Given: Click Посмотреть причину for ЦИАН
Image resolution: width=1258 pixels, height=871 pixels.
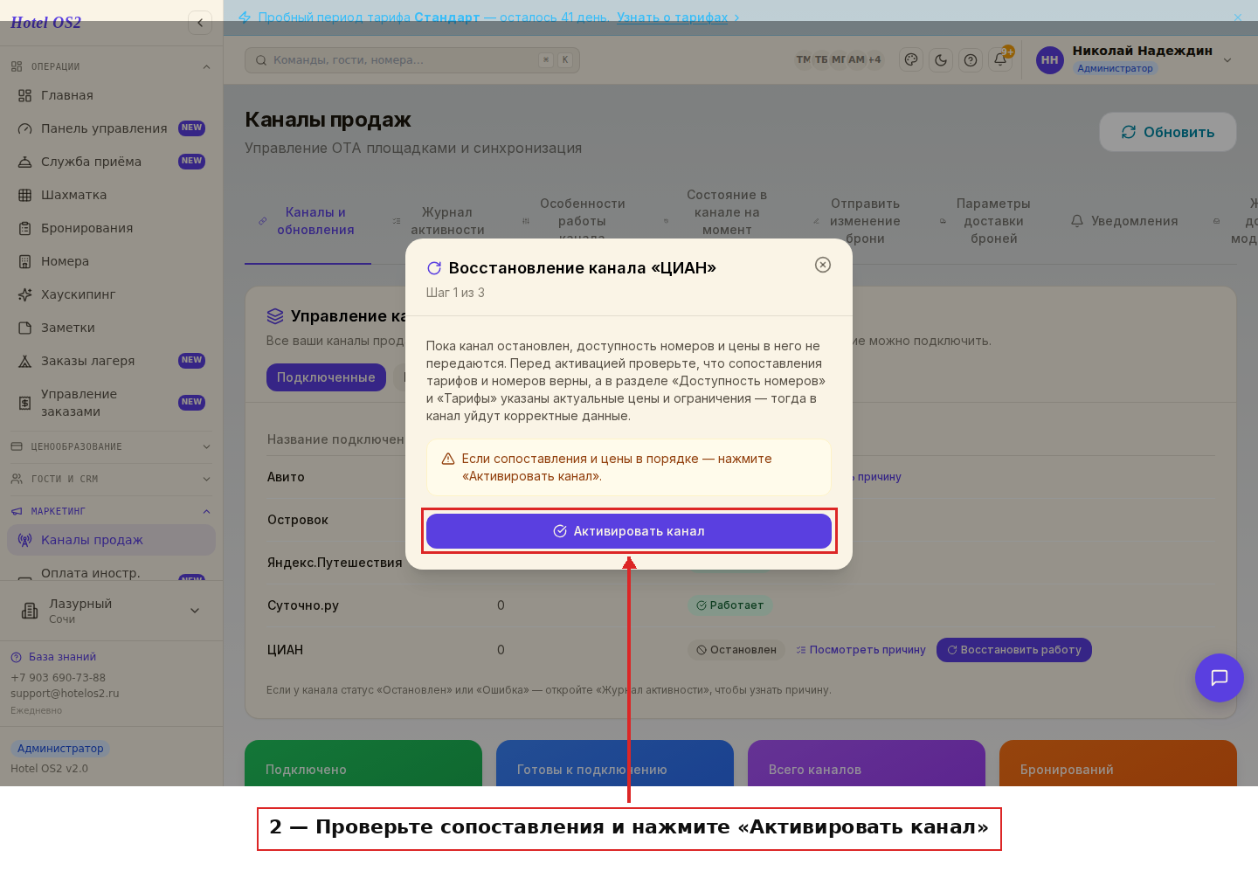Looking at the screenshot, I should 861,650.
